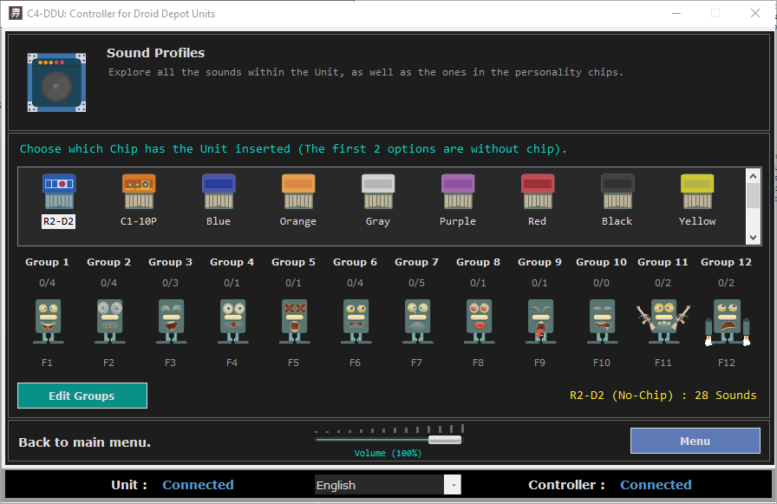The image size is (777, 504).
Task: Play Group 1 happy droid face
Action: 48,321
